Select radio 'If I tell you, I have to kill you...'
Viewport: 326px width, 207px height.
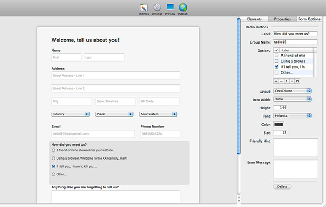click(53, 166)
